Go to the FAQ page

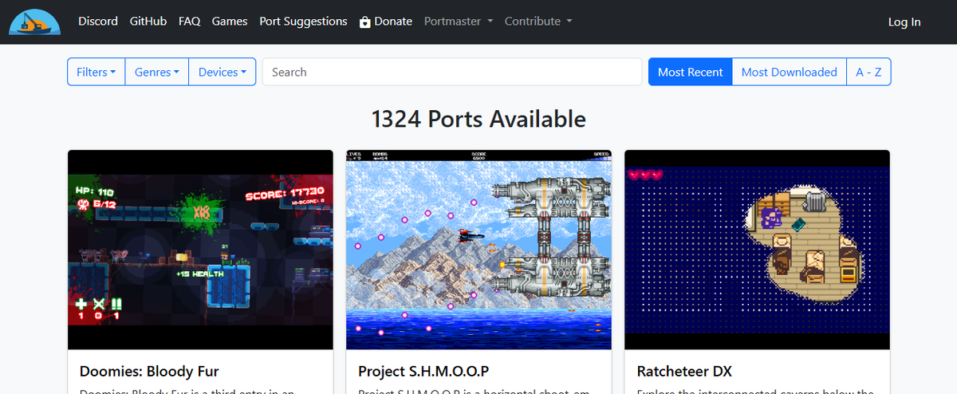click(190, 22)
